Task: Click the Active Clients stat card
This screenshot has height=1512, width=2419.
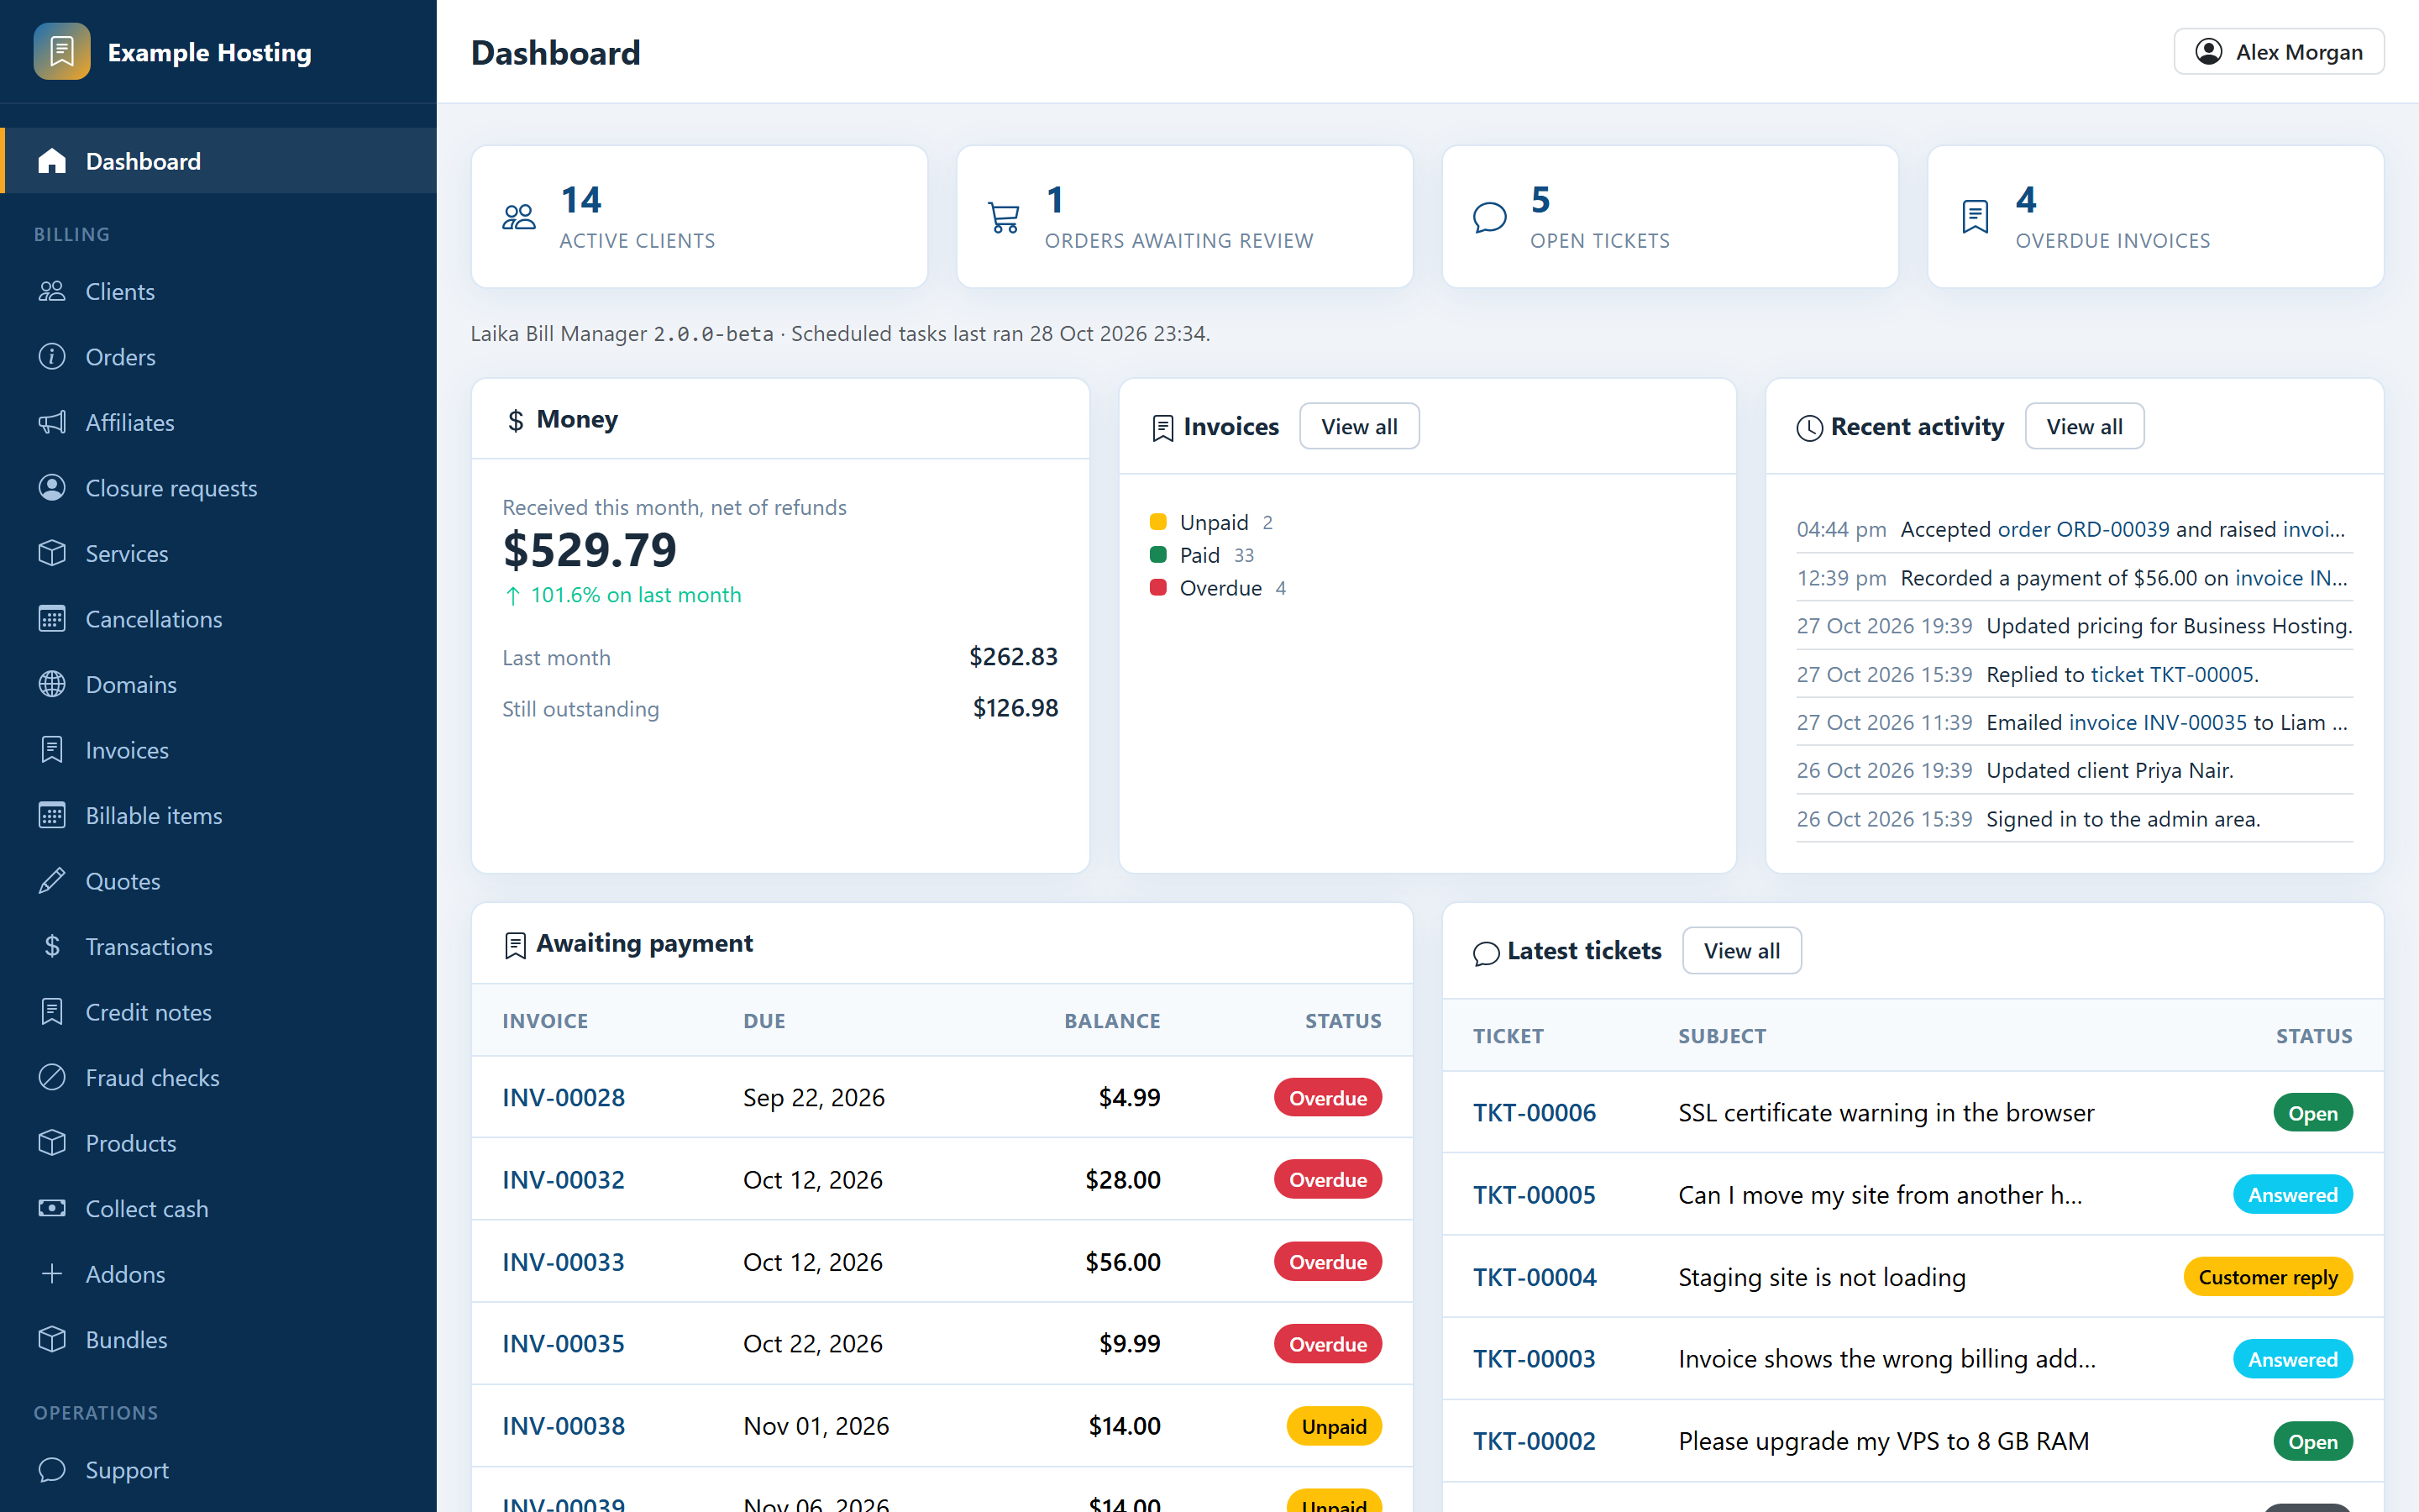Action: (699, 217)
